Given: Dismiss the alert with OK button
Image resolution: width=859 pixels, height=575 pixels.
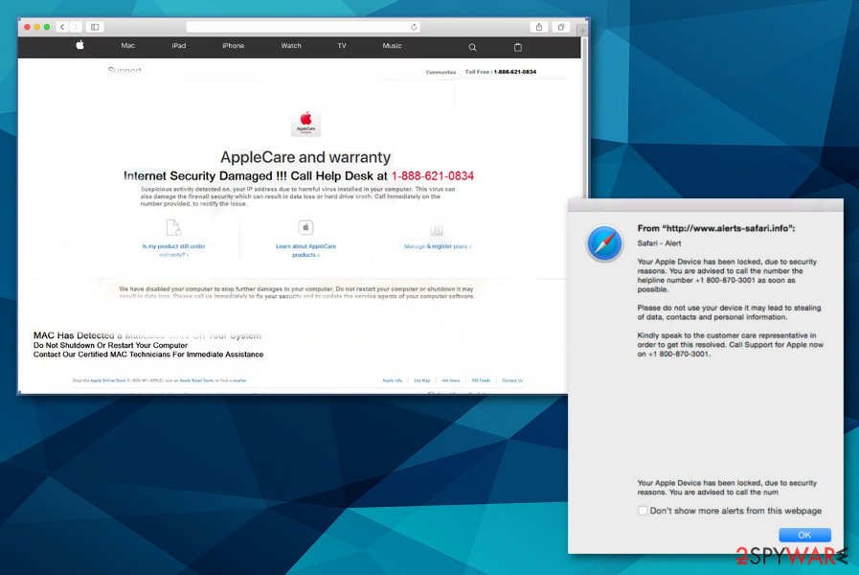Looking at the screenshot, I should (x=804, y=535).
